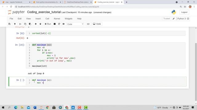The height and width of the screenshot is (110, 197).
Task: Open cell type dropdown showing Code
Action: (x=75, y=24)
